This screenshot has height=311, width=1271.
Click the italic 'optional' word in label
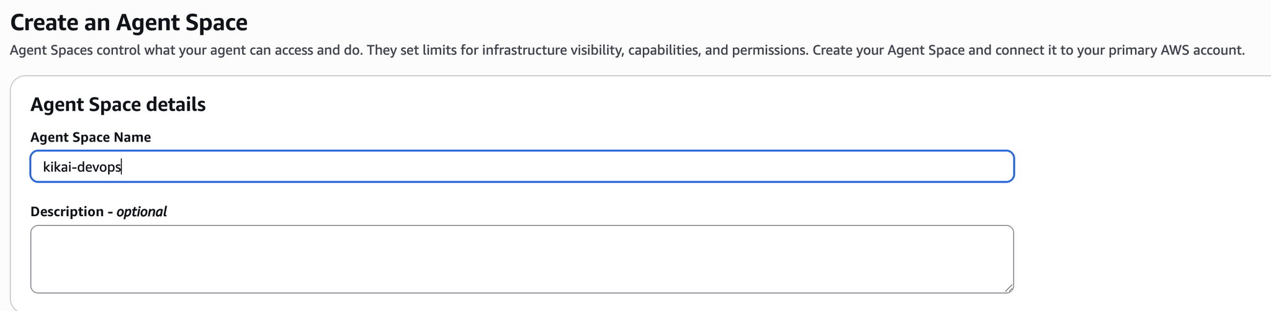141,212
